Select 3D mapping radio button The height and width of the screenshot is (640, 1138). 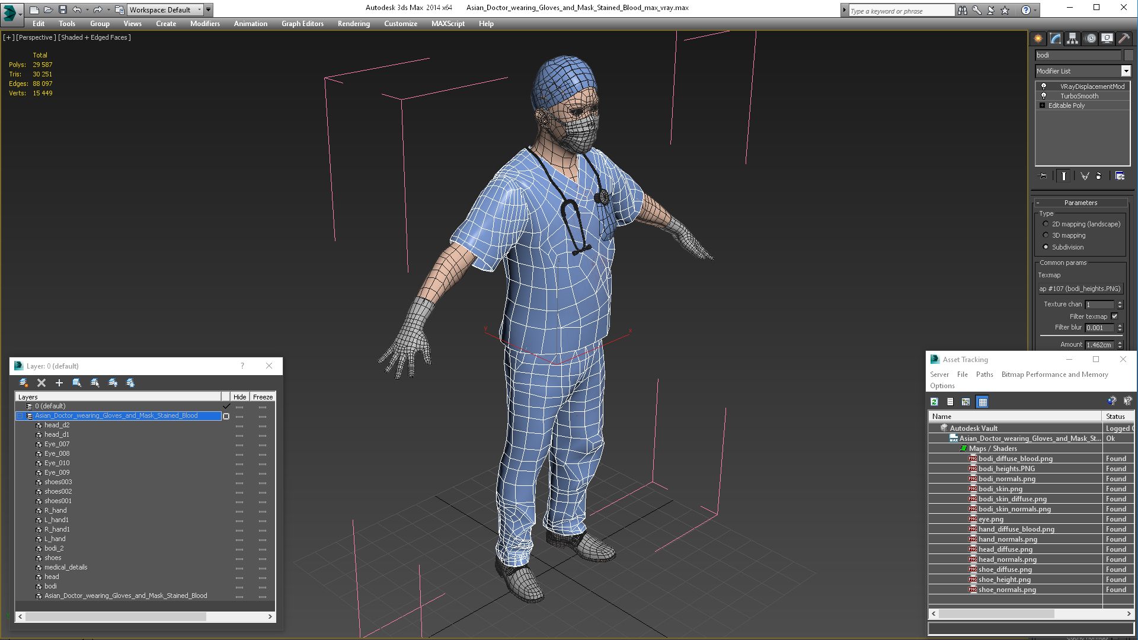1046,235
